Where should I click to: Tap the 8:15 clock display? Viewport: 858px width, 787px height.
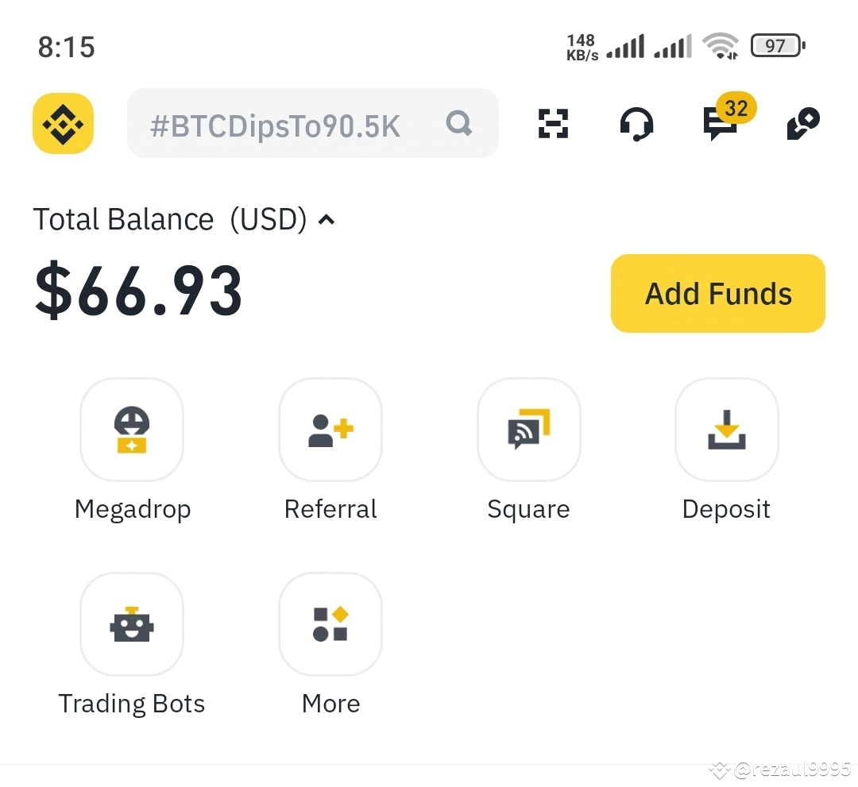[x=67, y=47]
